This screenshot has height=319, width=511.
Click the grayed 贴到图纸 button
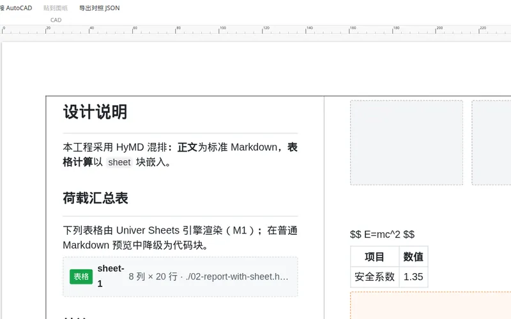point(56,8)
